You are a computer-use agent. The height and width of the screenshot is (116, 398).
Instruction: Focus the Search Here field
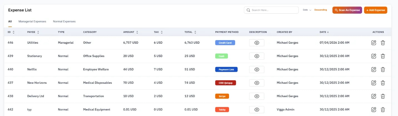click(271, 10)
